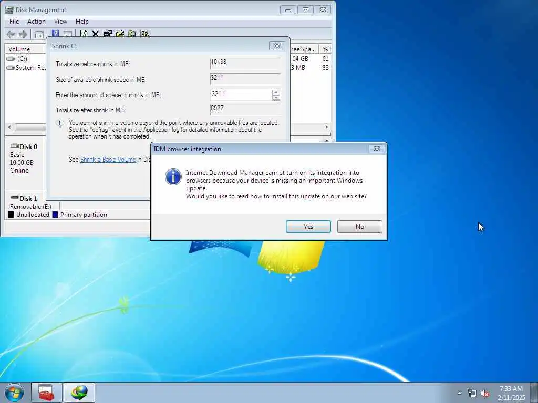This screenshot has height=403, width=538.
Task: Open Properties from the toolbar icon
Action: [108, 34]
